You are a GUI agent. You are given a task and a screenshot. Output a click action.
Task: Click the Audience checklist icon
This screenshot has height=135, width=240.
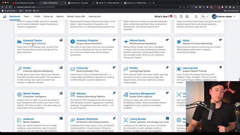click(19, 120)
